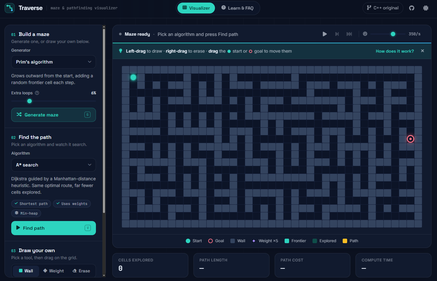Viewport: 437px width, 281px height.
Task: Step forward one step in playback
Action: click(x=337, y=34)
